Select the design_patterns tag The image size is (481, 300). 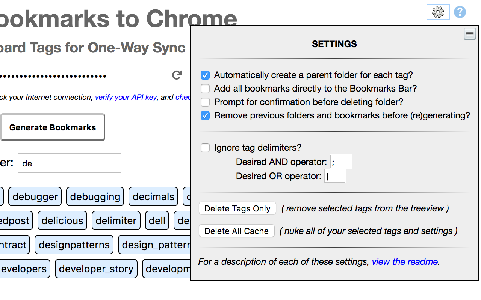154,245
